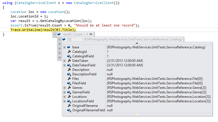Expand the DateTaken property
Image resolution: width=218 pixels, height=122 pixels.
[64, 61]
